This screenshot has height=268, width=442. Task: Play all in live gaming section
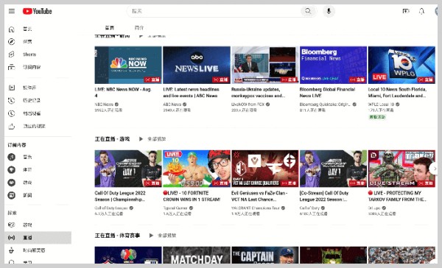tap(152, 139)
